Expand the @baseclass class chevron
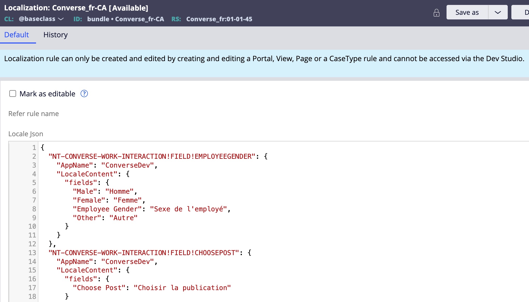Viewport: 529px width, 302px height. 61,19
